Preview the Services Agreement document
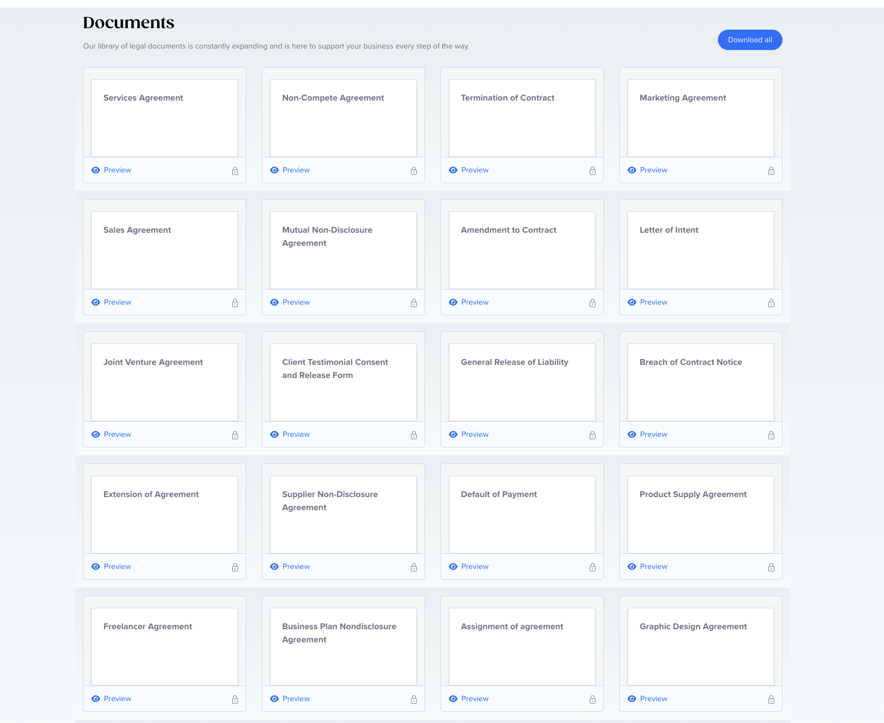The image size is (884, 723). pyautogui.click(x=111, y=170)
